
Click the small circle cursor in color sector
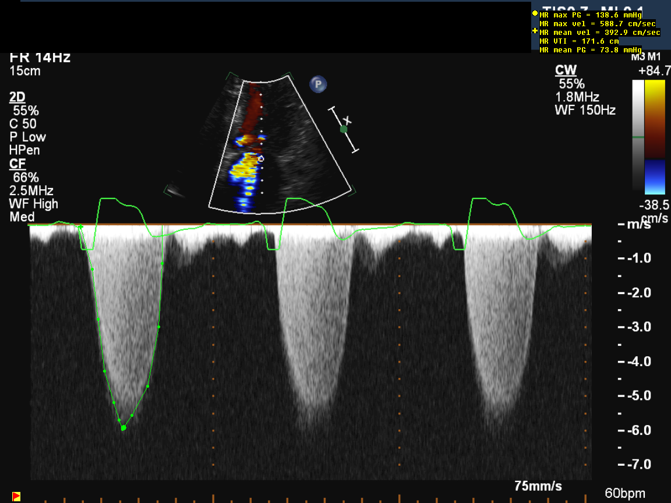pyautogui.click(x=261, y=158)
